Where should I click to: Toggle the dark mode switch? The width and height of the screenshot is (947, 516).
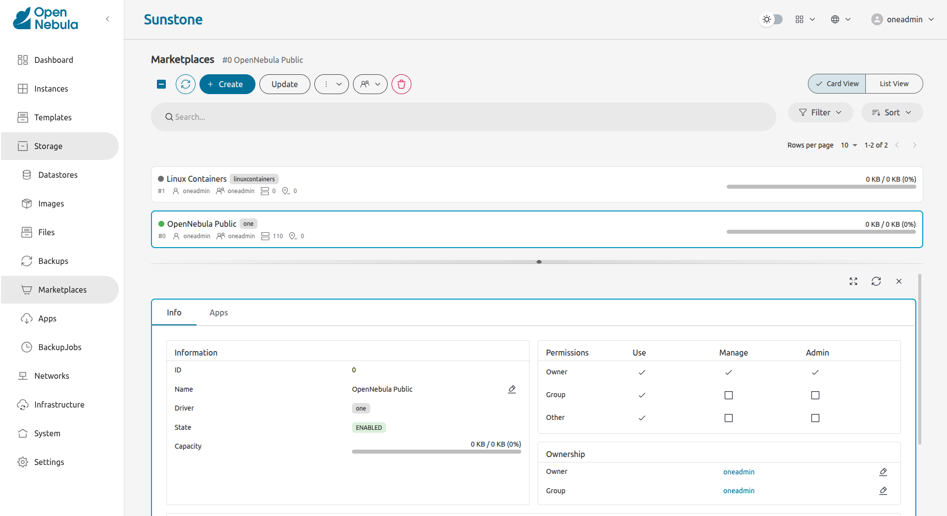pyautogui.click(x=771, y=19)
